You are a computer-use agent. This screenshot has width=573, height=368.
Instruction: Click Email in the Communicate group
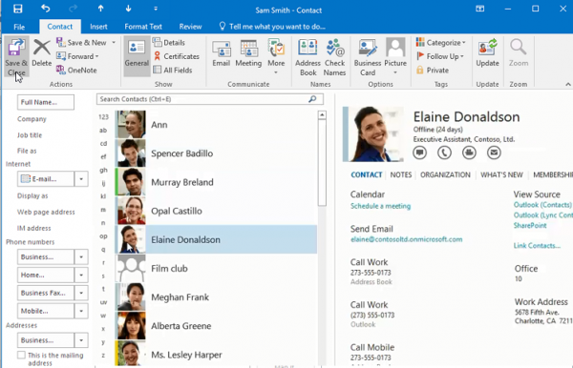222,53
